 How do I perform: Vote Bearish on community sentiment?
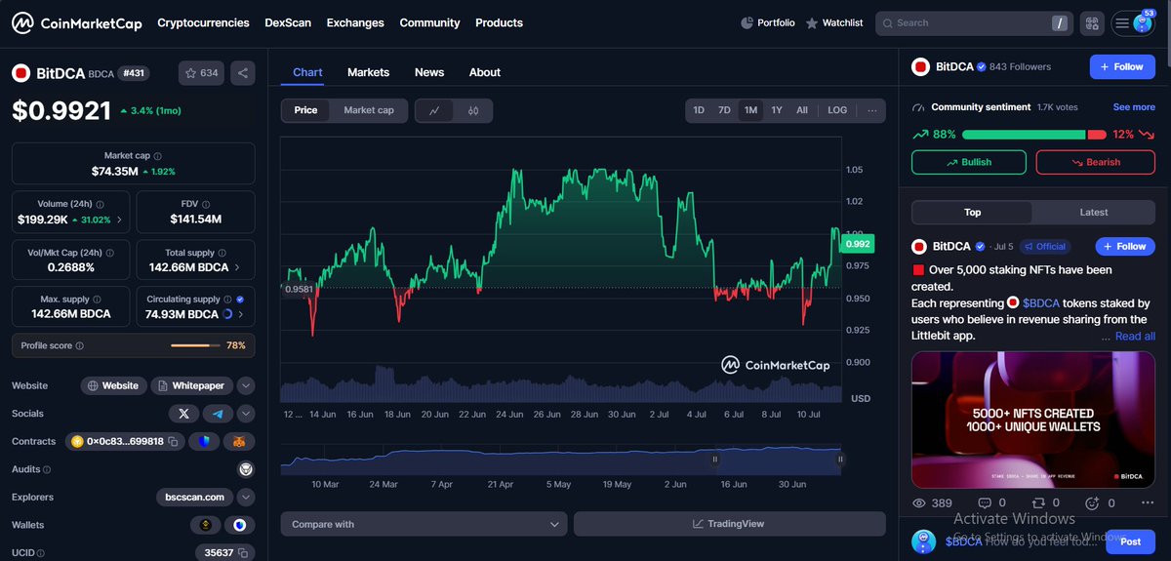click(x=1096, y=162)
